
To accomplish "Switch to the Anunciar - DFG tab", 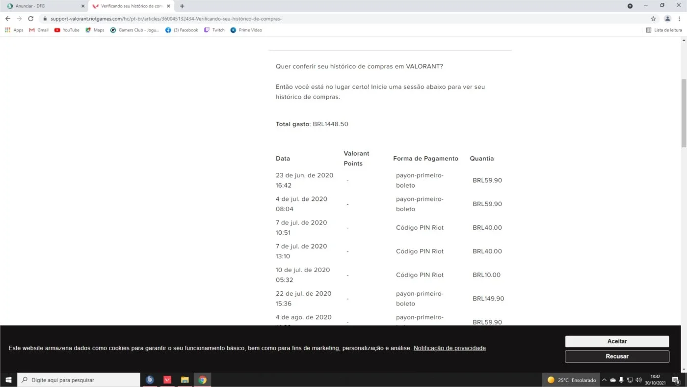I will click(x=44, y=6).
